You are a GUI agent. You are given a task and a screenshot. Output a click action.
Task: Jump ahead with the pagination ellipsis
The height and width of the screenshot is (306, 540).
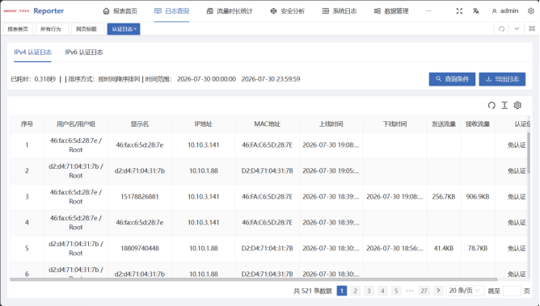pos(410,291)
